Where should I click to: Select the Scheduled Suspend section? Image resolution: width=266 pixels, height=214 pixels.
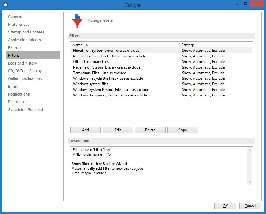[26, 110]
